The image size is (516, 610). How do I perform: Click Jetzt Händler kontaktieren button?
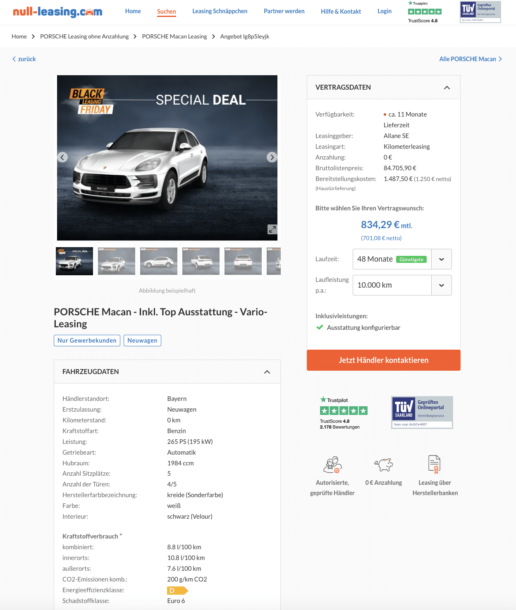coord(384,360)
